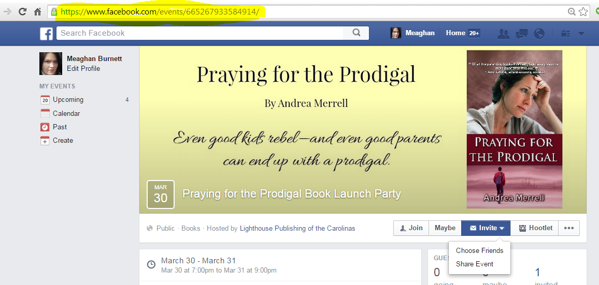Click the Calendar sidebar icon
The image size is (599, 285).
coord(45,113)
